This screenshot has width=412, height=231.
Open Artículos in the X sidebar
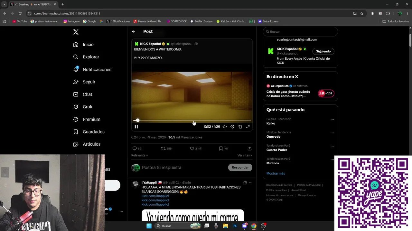click(x=87, y=144)
